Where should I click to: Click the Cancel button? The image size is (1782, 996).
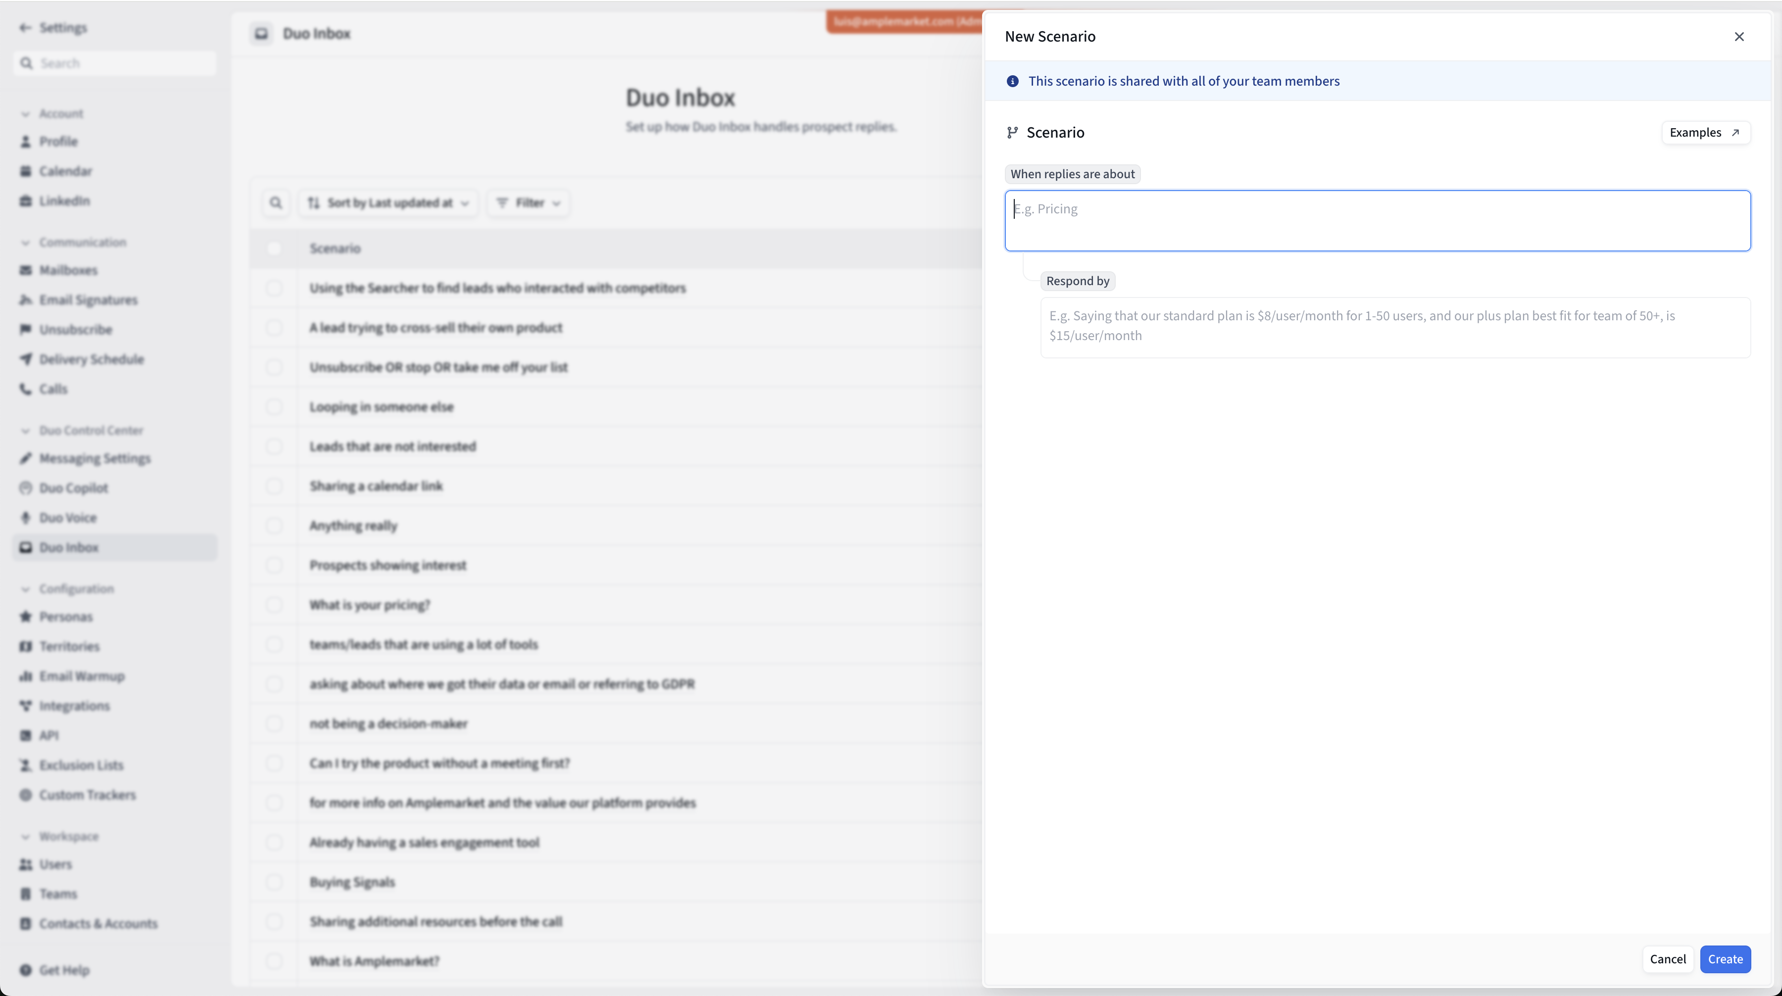(1667, 959)
